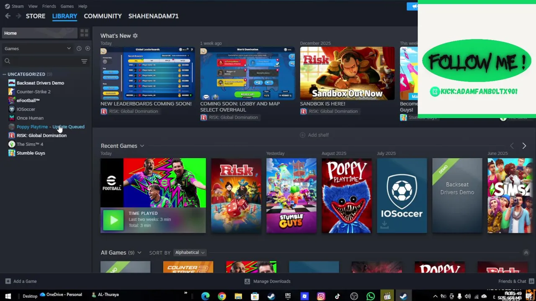Click the recent activity clock icon
Viewport: 536px width, 301px height.
[79, 48]
